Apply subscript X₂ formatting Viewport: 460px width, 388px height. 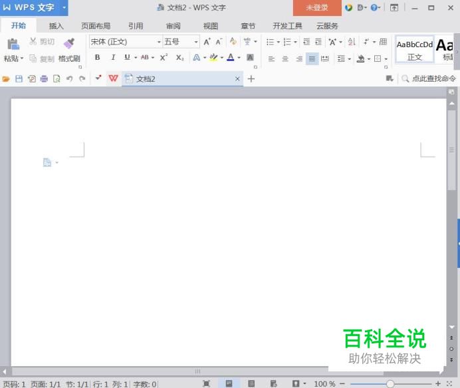click(179, 58)
